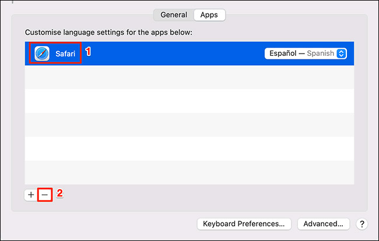Open the Español — Spanish language dropdown

[x=306, y=54]
